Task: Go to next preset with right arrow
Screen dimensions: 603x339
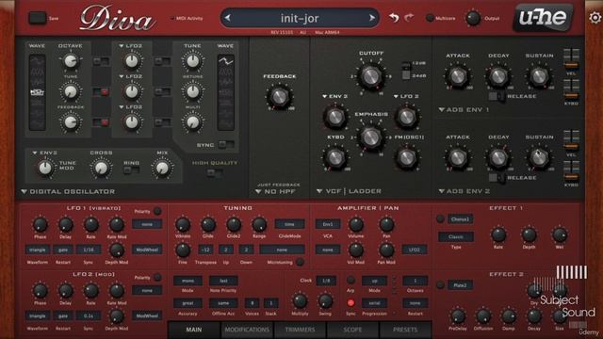Action: pos(372,18)
